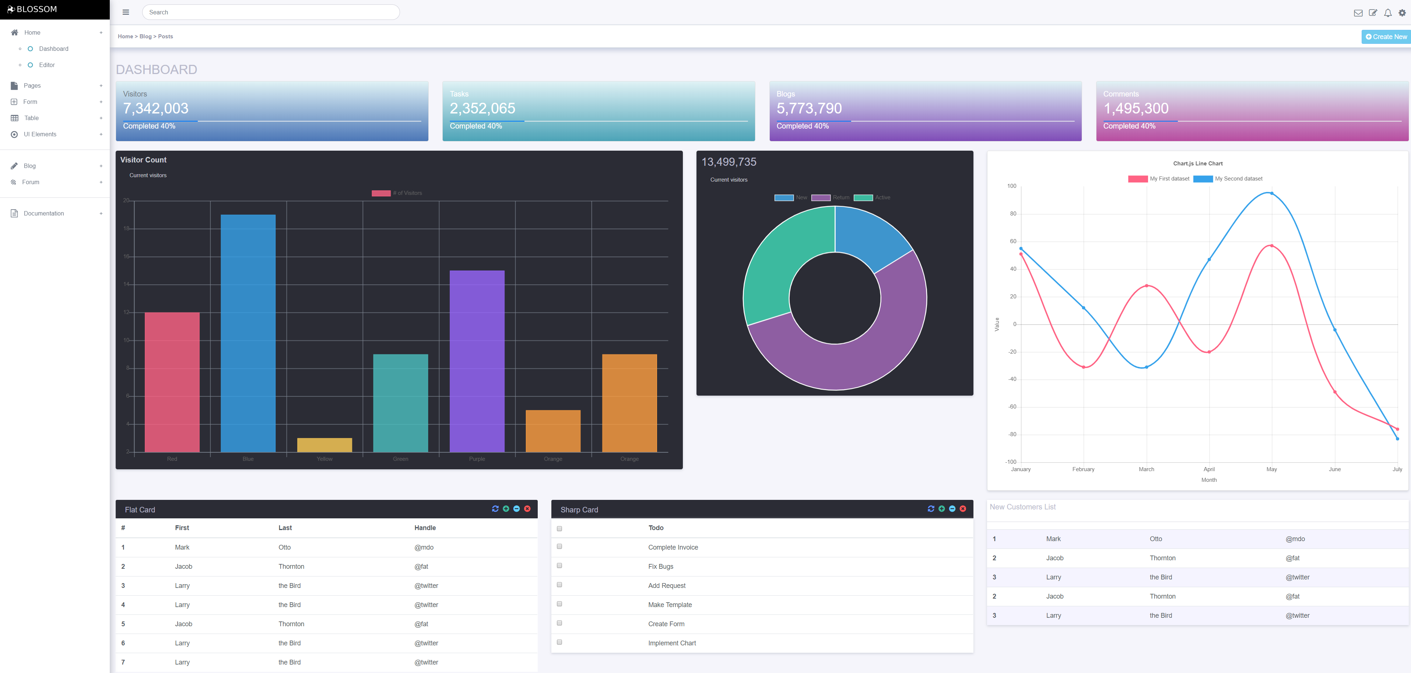The height and width of the screenshot is (673, 1411).
Task: Click the hamburger menu icon beside the search bar
Action: coord(126,11)
